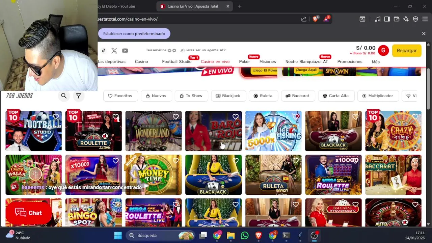Click the OBS Studio taskbar icon
Viewport: 432px width, 243px height.
(314, 236)
